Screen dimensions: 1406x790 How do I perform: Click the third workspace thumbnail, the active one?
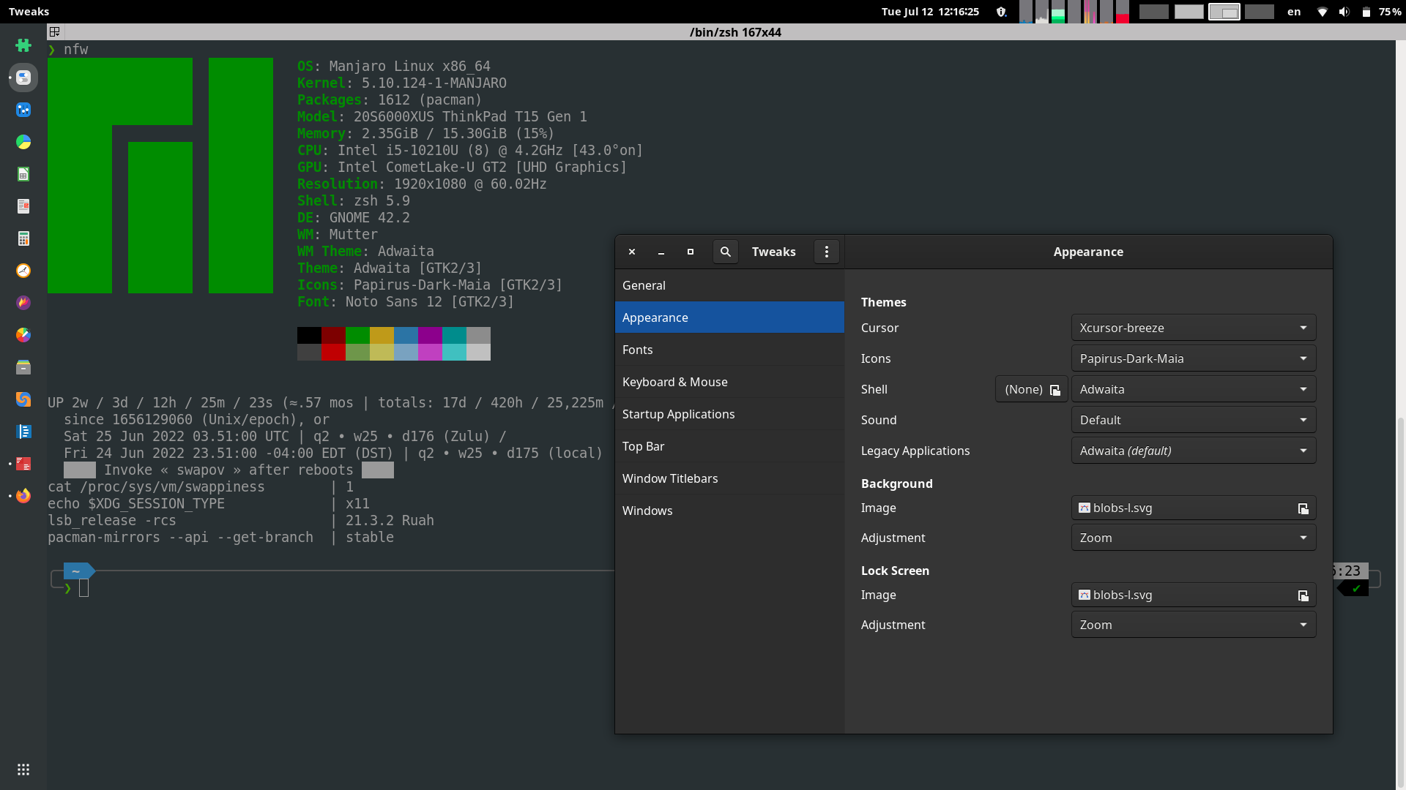pos(1224,12)
